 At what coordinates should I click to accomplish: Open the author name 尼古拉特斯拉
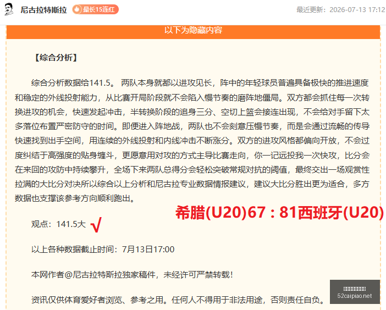pos(43,10)
